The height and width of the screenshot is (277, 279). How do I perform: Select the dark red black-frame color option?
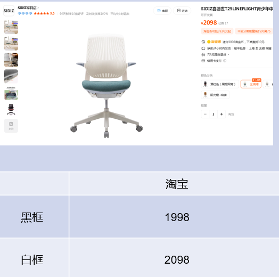click(220, 84)
